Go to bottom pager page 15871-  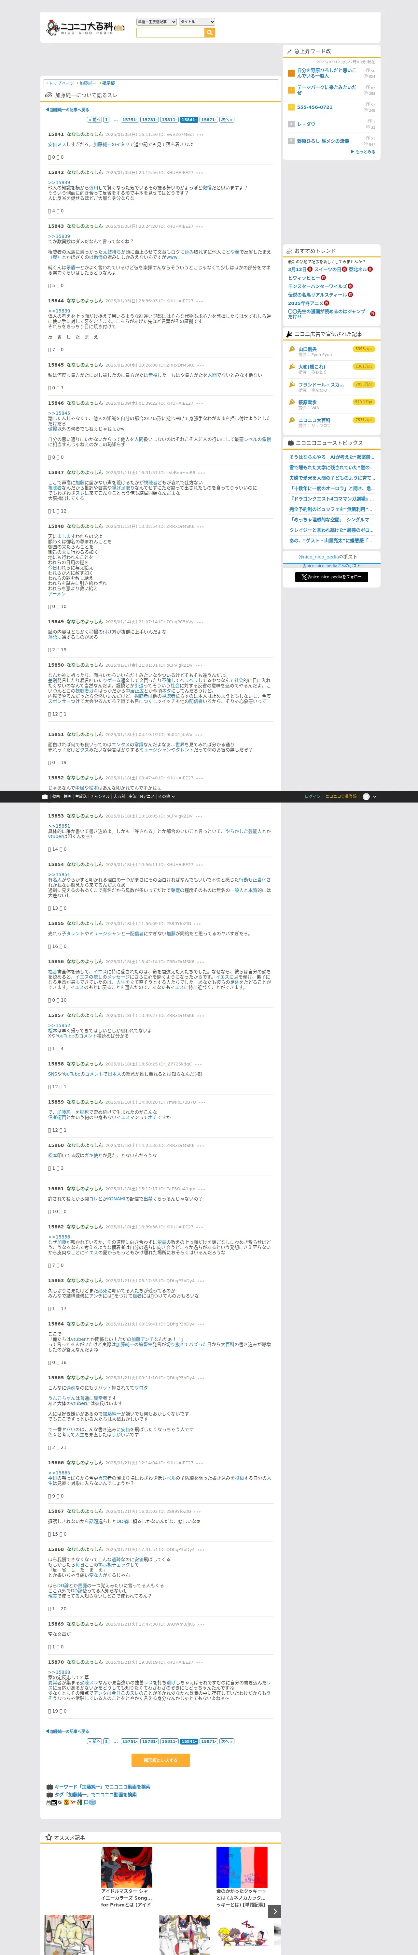(x=209, y=1741)
